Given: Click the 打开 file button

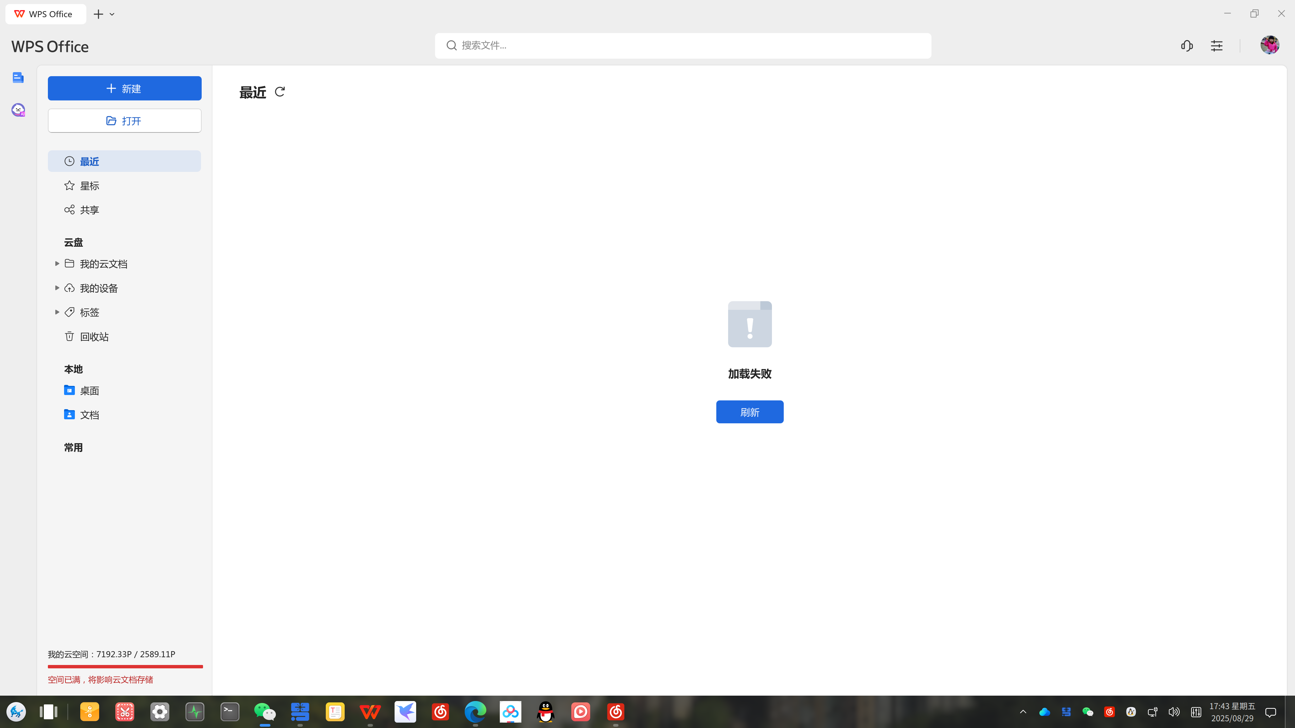Looking at the screenshot, I should 125,121.
